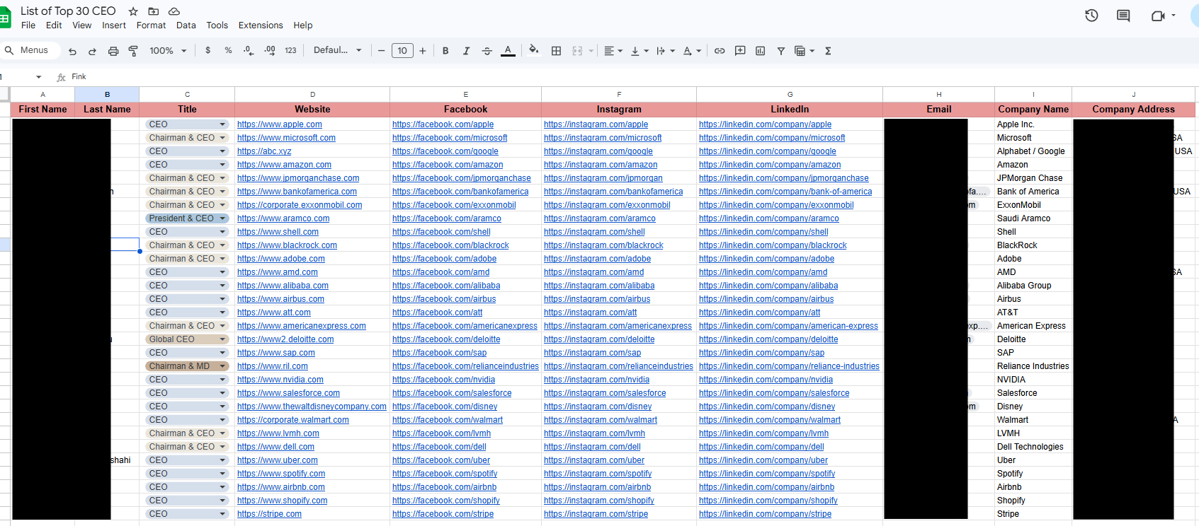
Task: Open the name box dropdown
Action: click(x=38, y=77)
